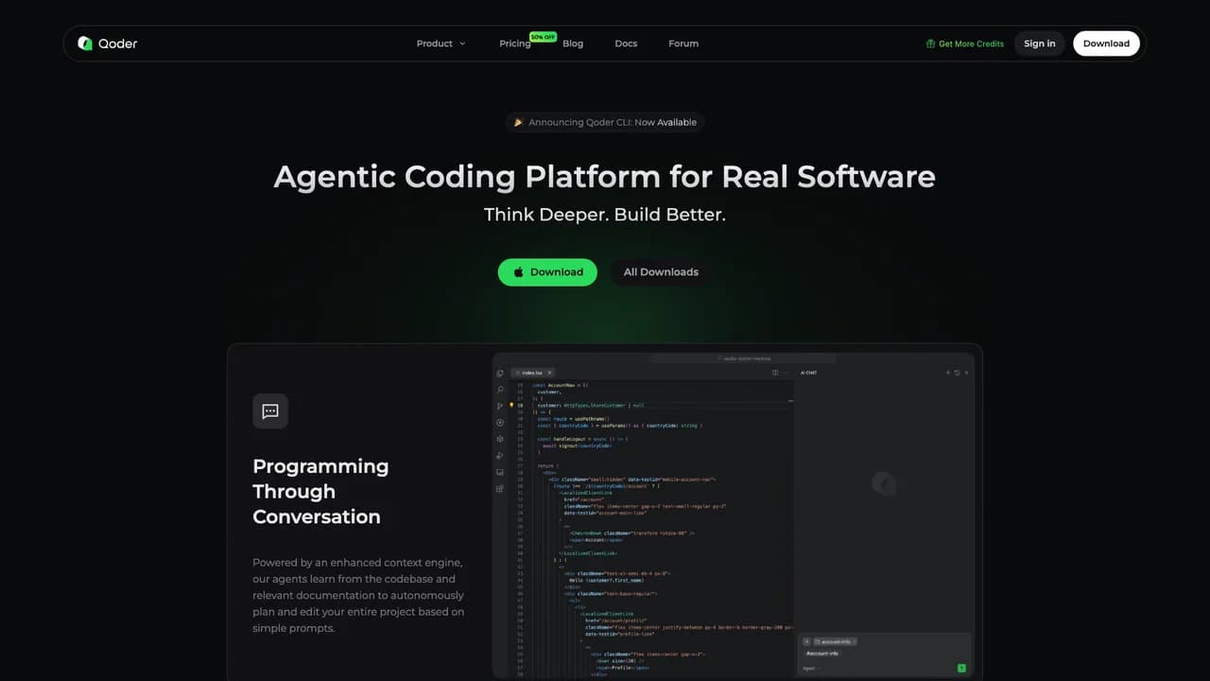Select the AI-CHAT panel tab

tap(809, 373)
